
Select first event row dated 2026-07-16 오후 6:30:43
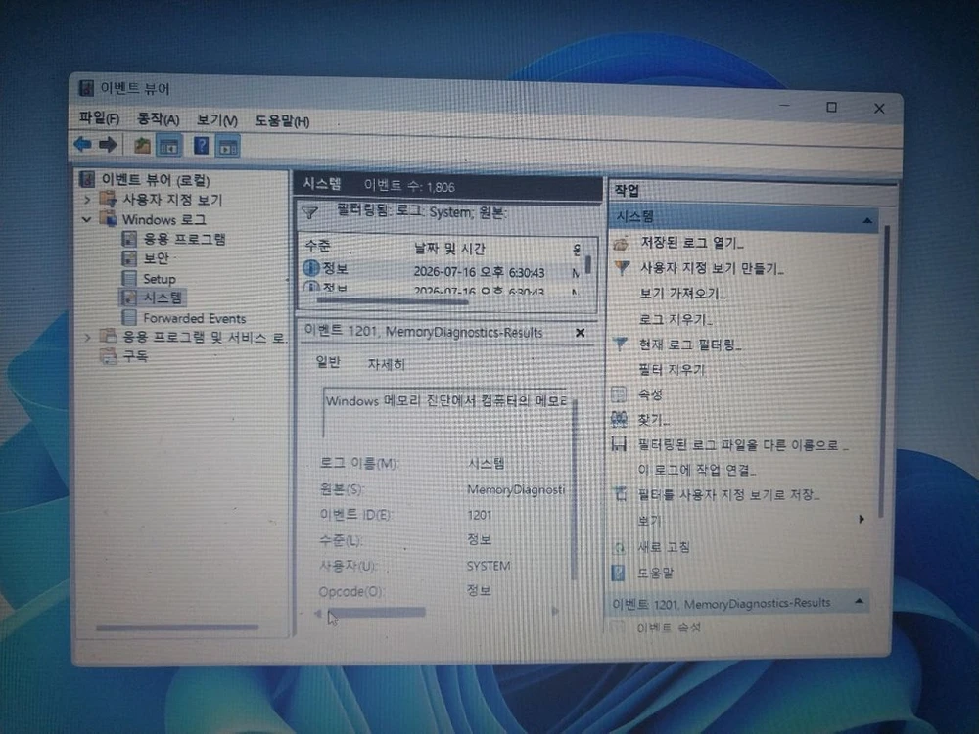click(x=443, y=270)
